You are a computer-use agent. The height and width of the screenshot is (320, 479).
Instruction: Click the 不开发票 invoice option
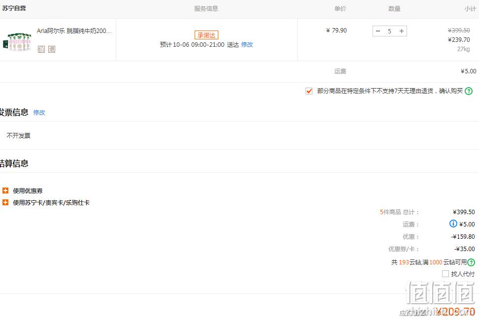(x=19, y=136)
